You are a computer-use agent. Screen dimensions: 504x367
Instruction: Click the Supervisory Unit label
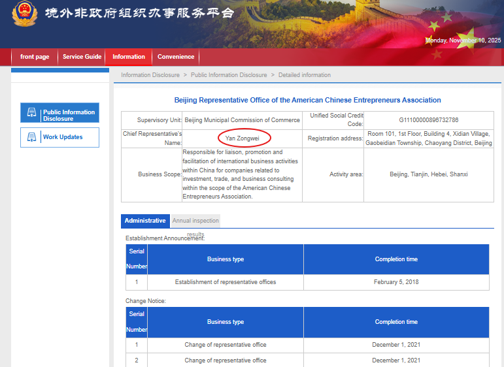[160, 120]
